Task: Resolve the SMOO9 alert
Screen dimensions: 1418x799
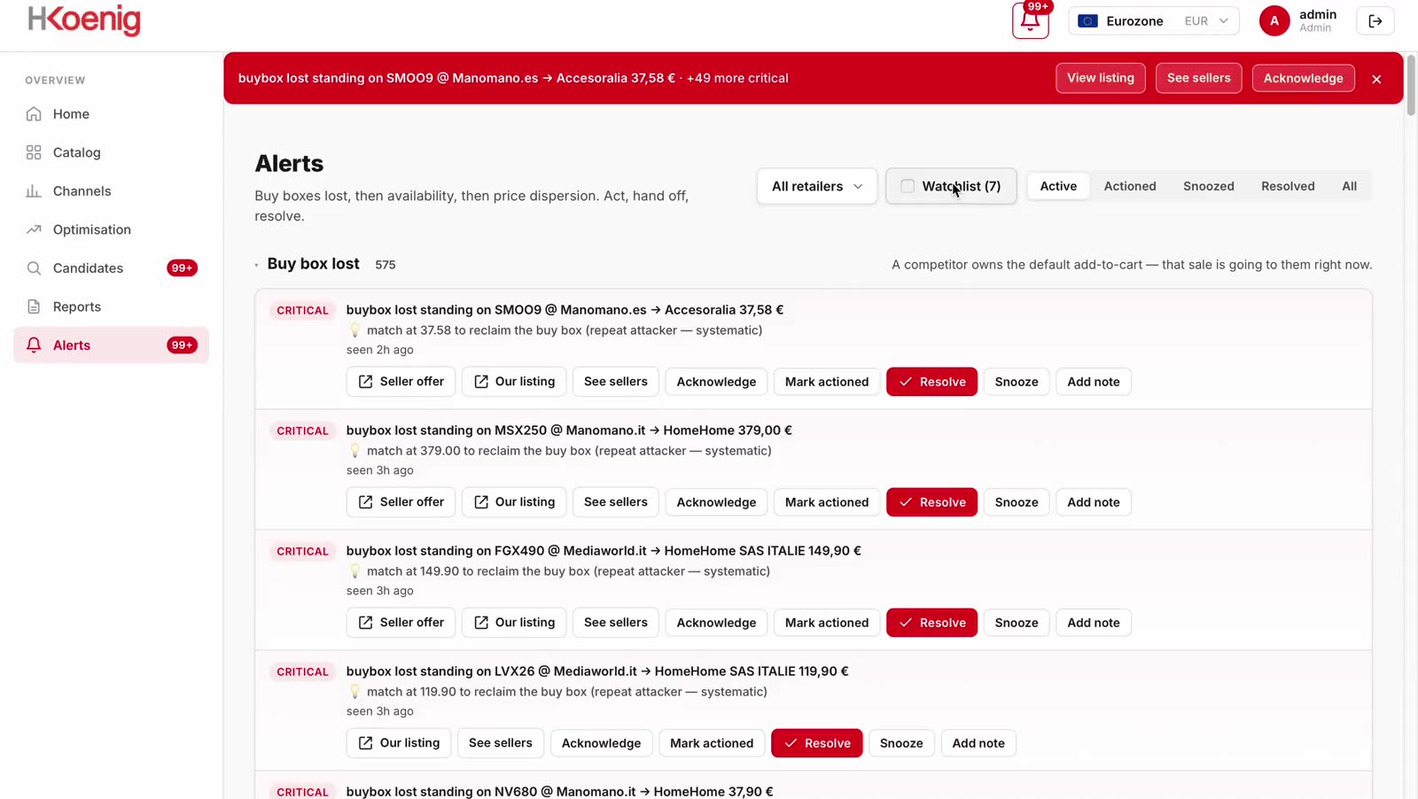Action: 931,382
